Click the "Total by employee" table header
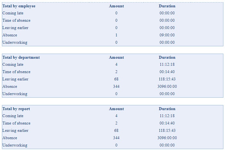Viewport: 225px width, 150px height. pos(19,6)
